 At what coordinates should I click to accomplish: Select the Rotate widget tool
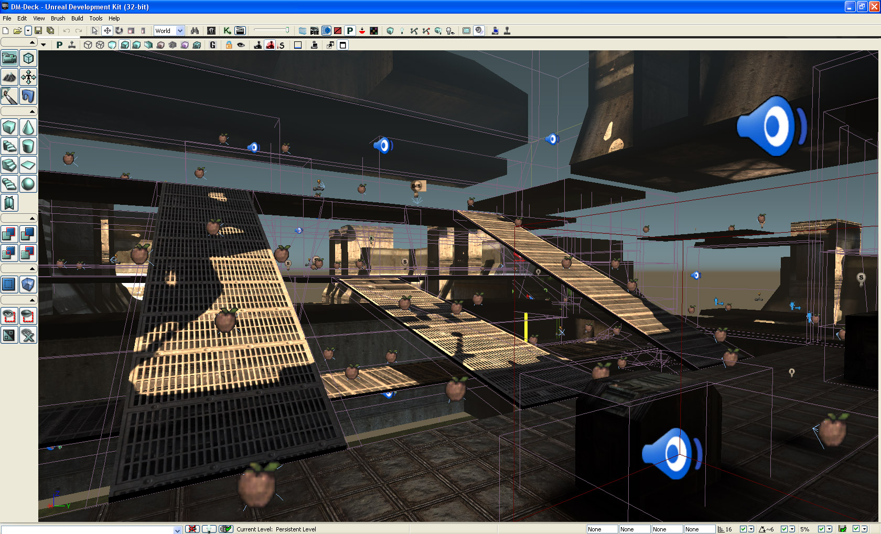coord(119,30)
